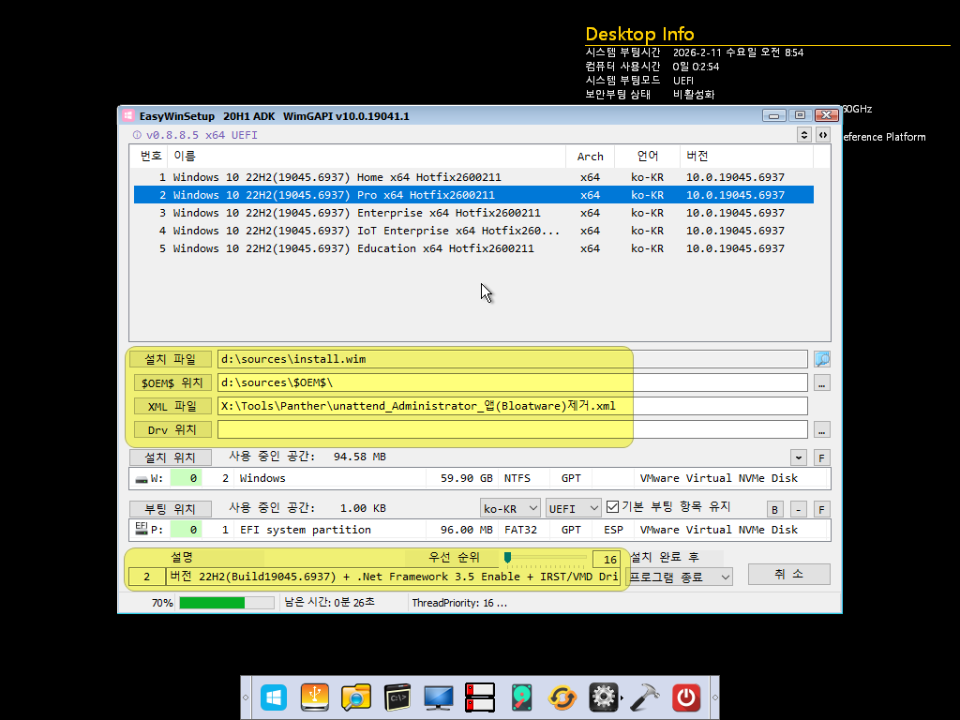
Task: Click the install.wim path field
Action: (513, 359)
